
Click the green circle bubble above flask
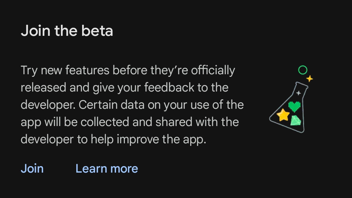click(302, 70)
